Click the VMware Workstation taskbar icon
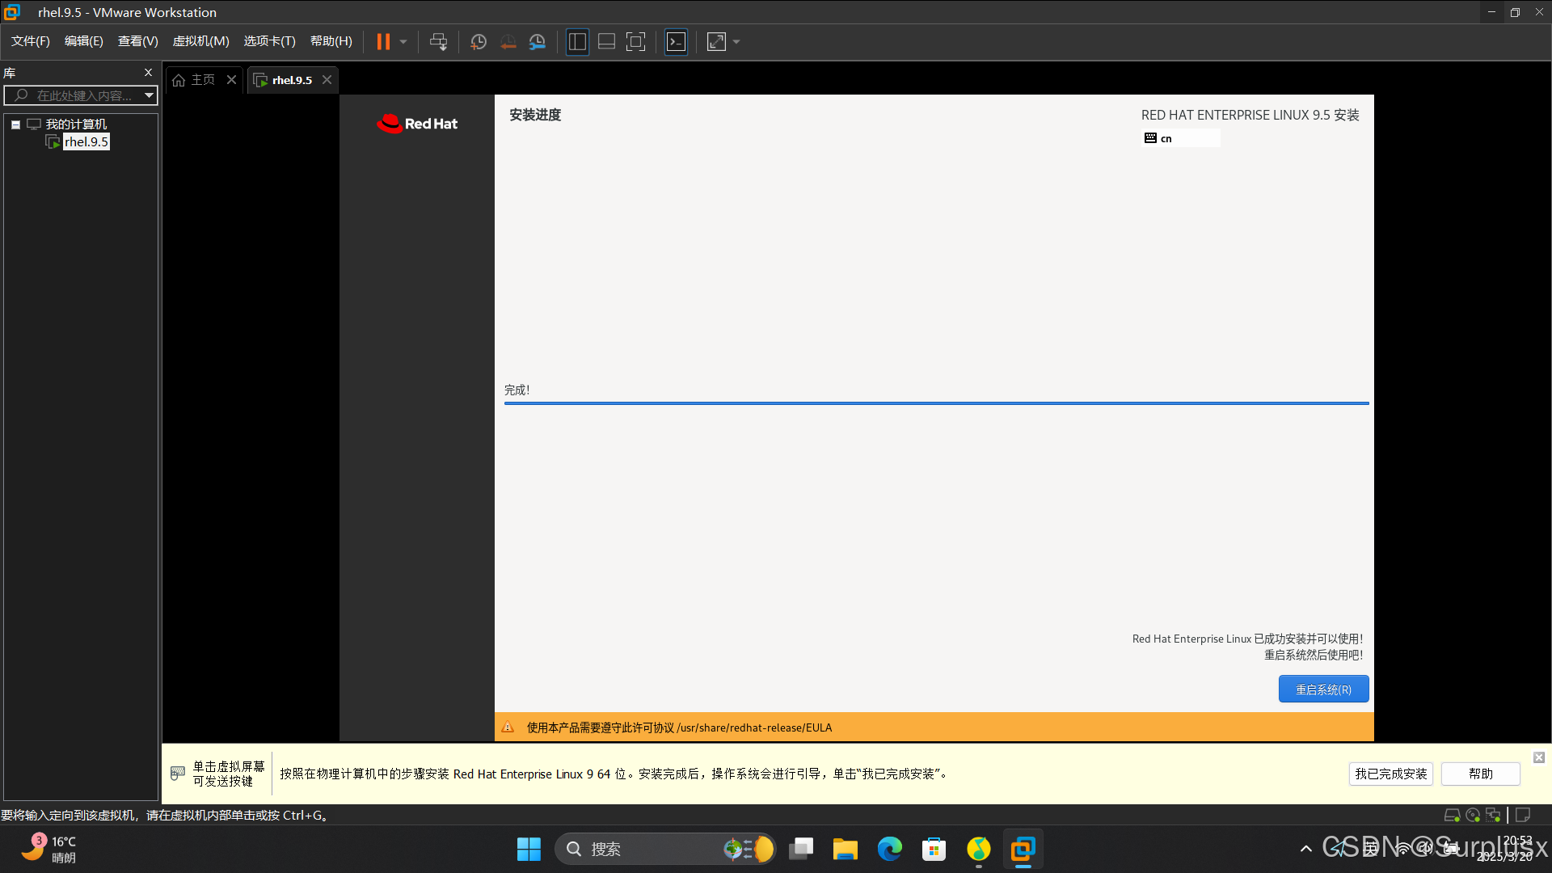The height and width of the screenshot is (873, 1552). [x=1023, y=849]
